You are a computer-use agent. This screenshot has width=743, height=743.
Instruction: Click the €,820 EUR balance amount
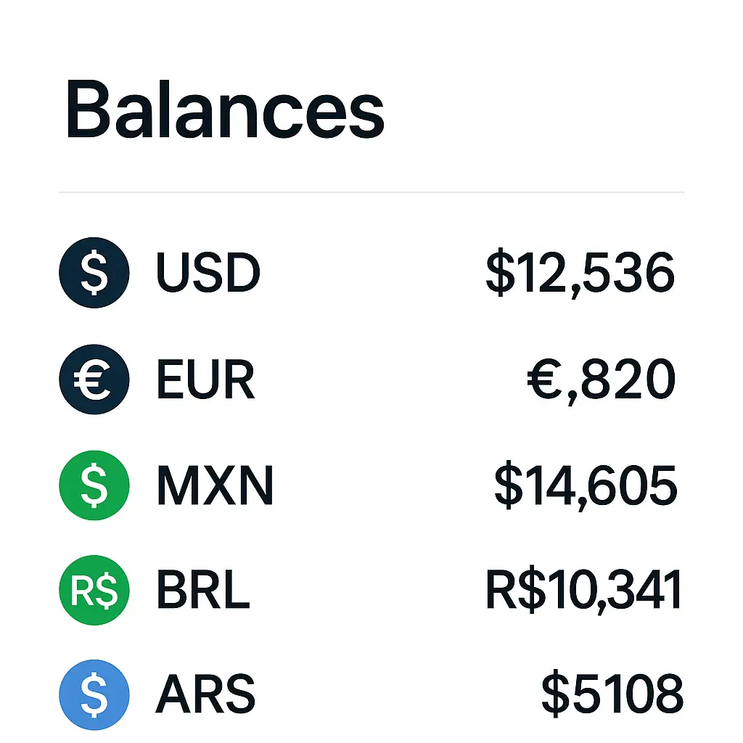tap(602, 379)
